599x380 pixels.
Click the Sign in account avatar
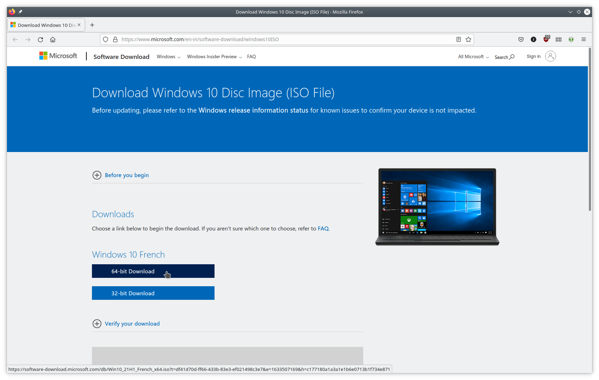[550, 56]
